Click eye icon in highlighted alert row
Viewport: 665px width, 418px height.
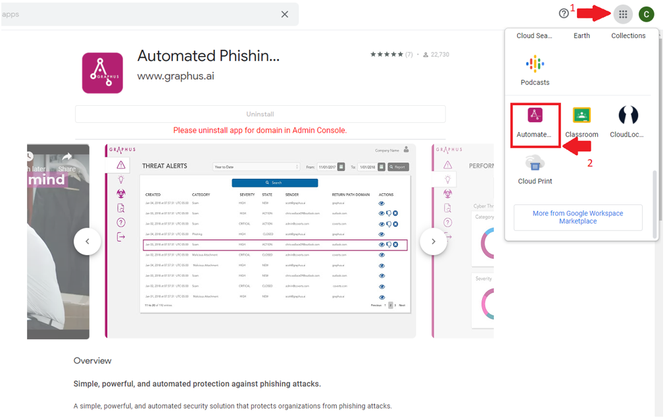click(382, 244)
